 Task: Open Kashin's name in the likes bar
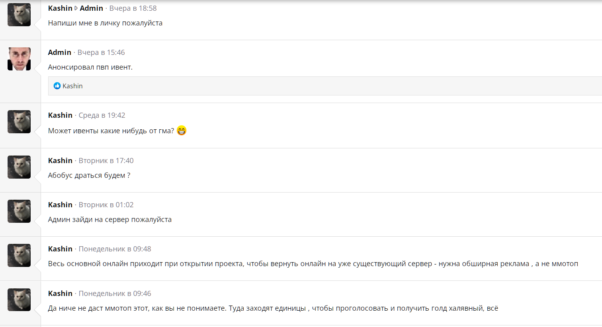pyautogui.click(x=72, y=86)
